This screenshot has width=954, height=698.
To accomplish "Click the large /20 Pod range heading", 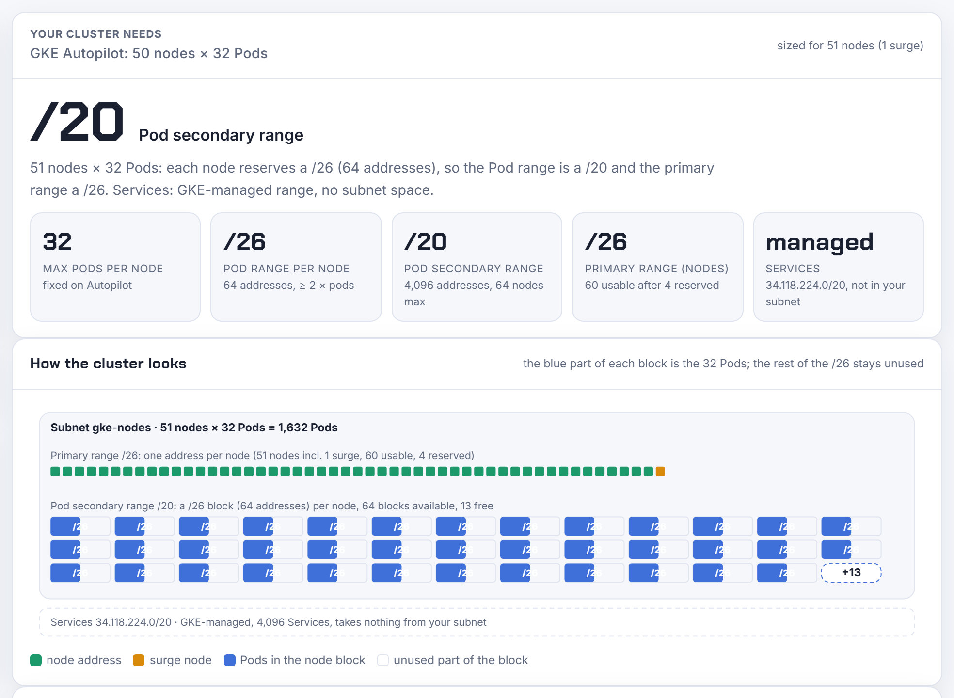I will tap(77, 122).
